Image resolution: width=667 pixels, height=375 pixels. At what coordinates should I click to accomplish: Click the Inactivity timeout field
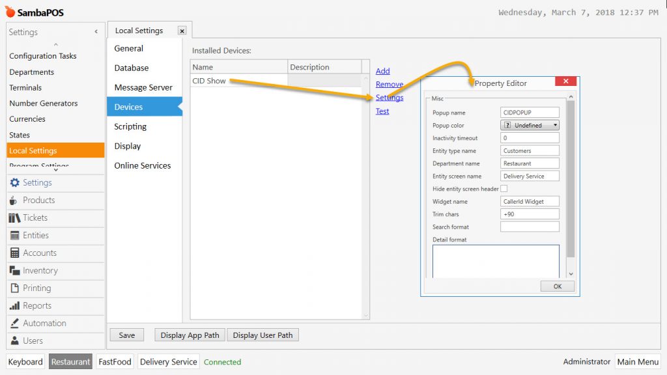(x=530, y=138)
